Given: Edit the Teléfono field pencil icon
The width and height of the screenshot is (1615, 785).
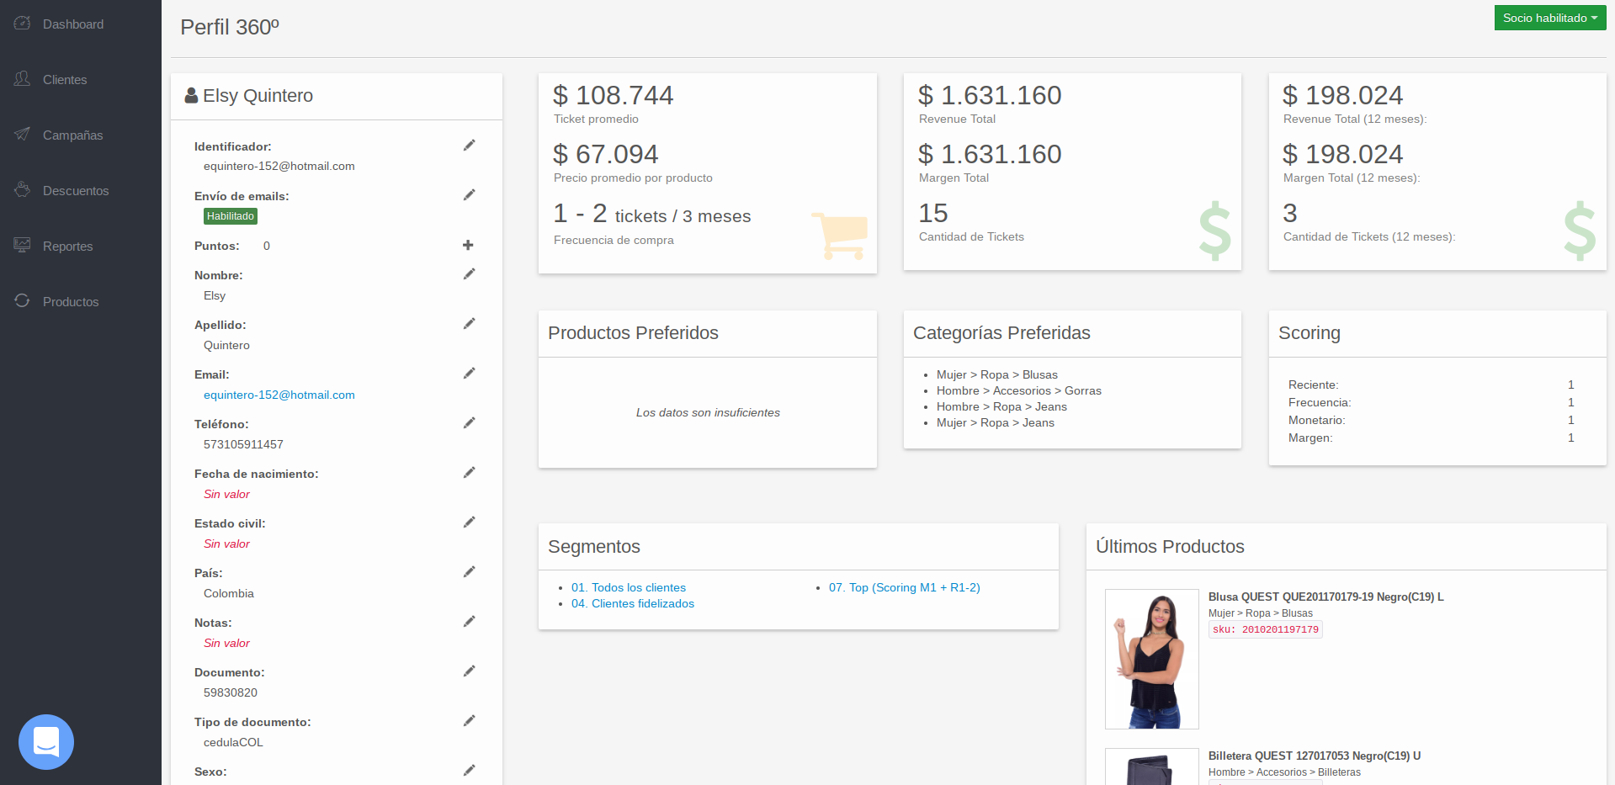Looking at the screenshot, I should tap(470, 423).
